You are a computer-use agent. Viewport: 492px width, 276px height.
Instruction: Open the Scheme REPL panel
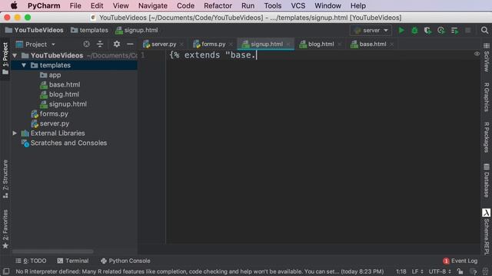click(x=487, y=232)
